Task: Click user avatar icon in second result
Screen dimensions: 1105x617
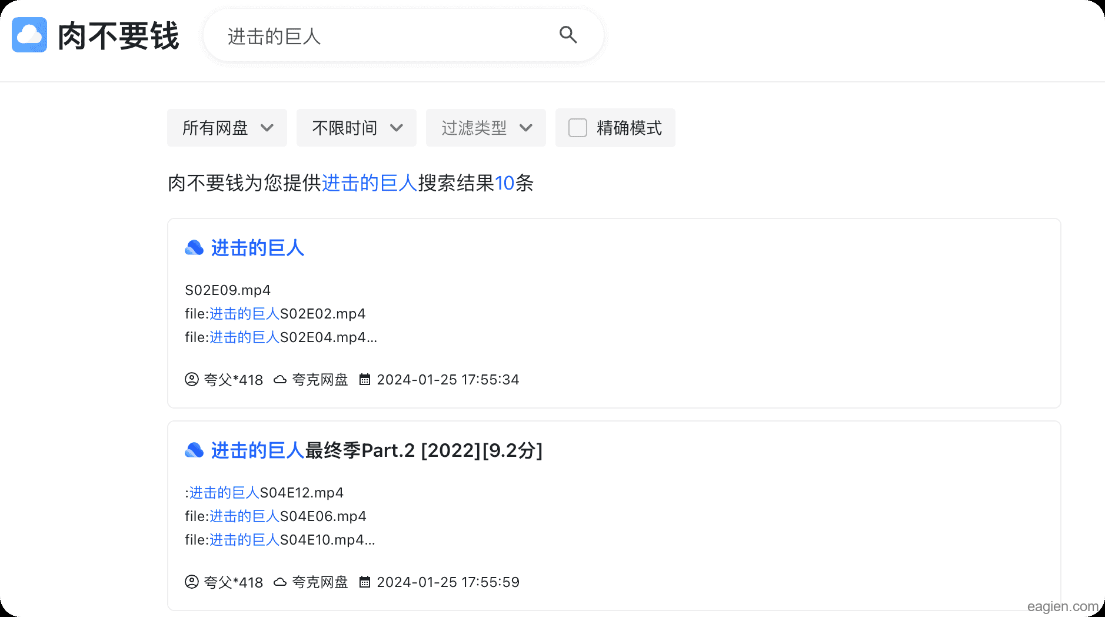Action: pos(192,582)
